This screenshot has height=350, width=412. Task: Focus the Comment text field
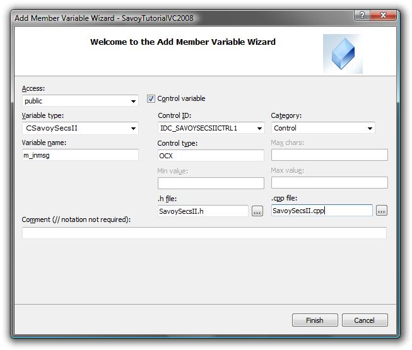coord(204,233)
